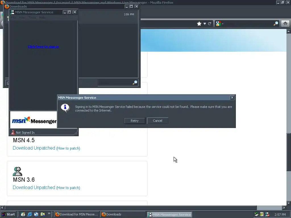Click the msn Messenger logo banner
Viewport: 291px width, 218px height.
pyautogui.click(x=34, y=120)
